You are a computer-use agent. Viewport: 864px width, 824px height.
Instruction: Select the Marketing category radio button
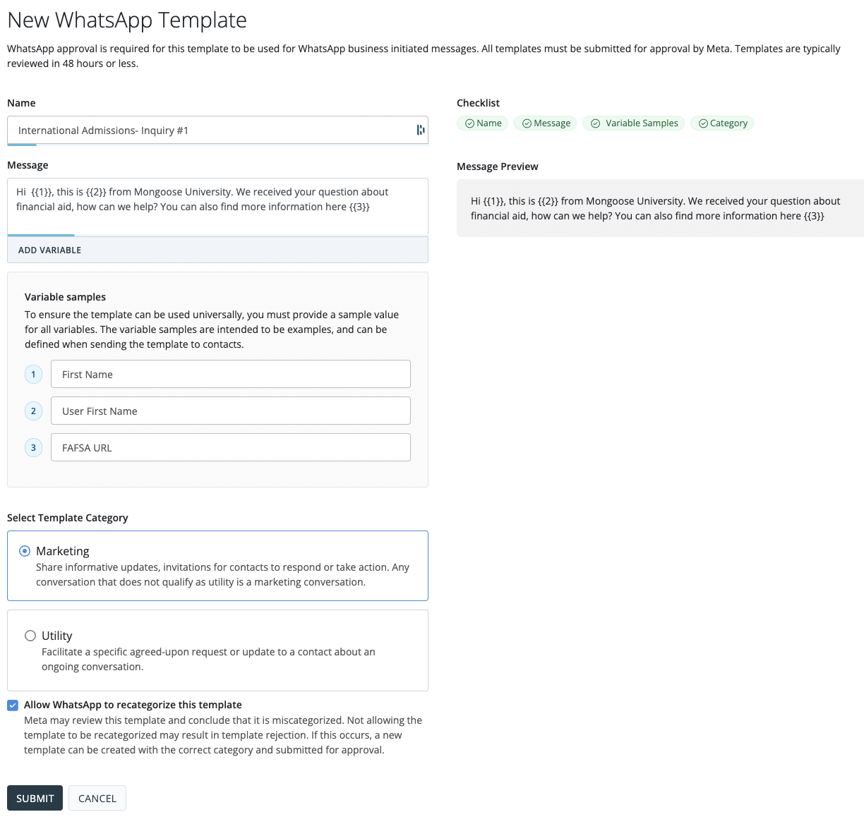pos(25,551)
